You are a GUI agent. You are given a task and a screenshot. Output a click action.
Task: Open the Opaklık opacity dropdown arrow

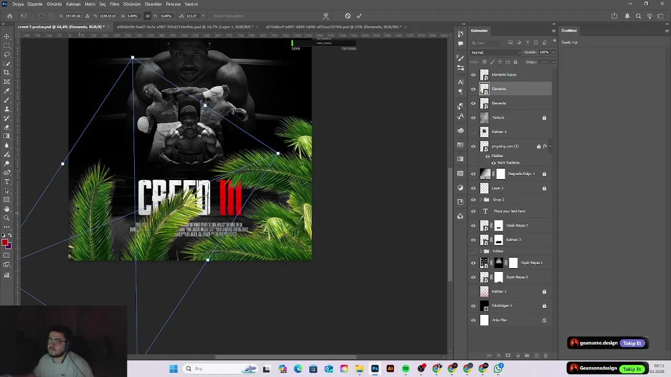tap(553, 52)
